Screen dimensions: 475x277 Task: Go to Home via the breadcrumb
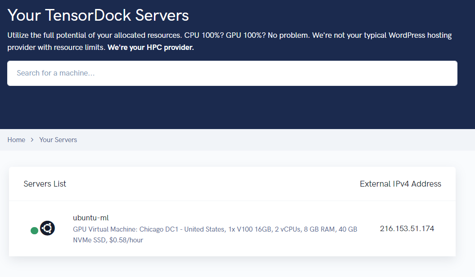click(x=16, y=140)
